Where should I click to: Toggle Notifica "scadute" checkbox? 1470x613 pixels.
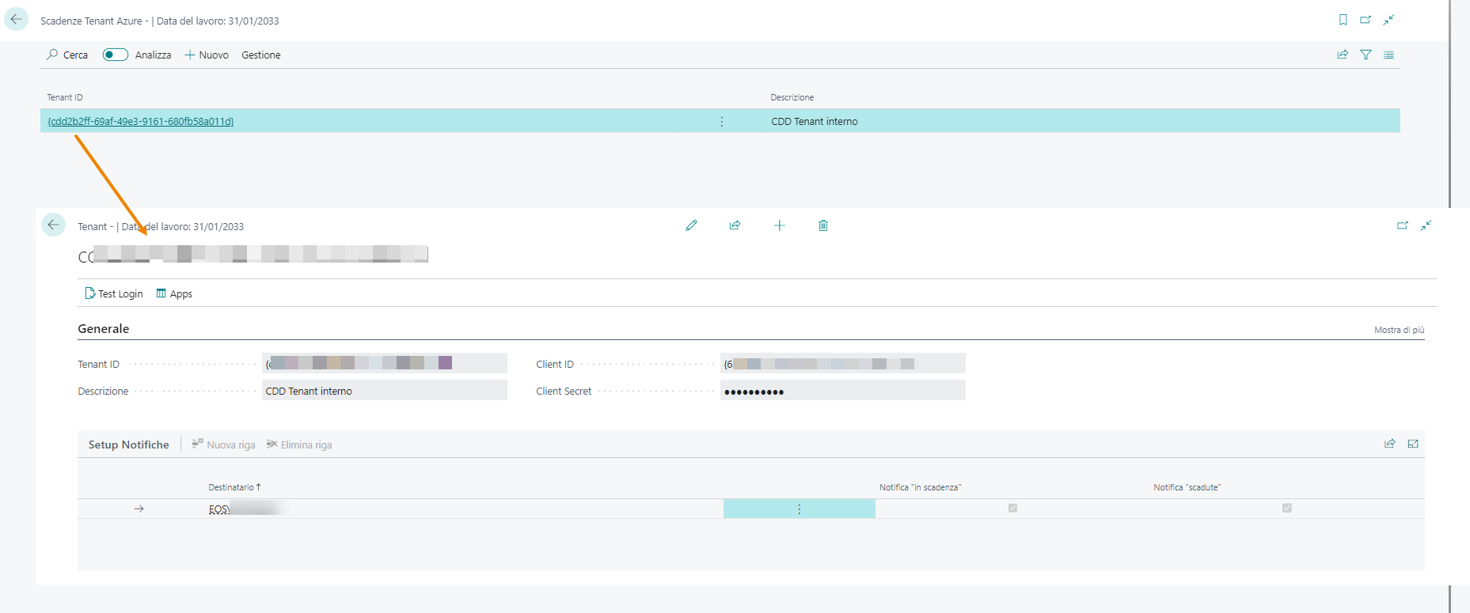(1286, 508)
